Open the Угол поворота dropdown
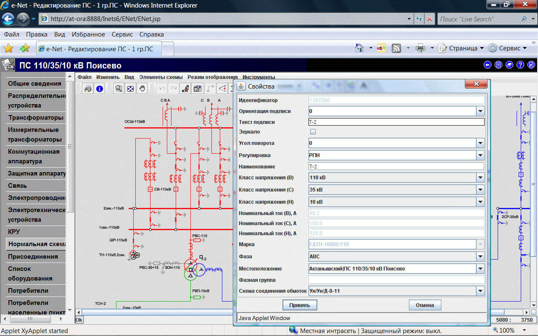The width and height of the screenshot is (538, 336). (480, 143)
